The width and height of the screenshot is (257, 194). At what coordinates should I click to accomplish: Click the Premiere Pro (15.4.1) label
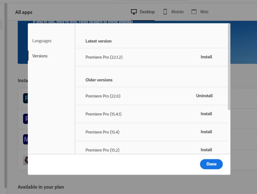103,114
